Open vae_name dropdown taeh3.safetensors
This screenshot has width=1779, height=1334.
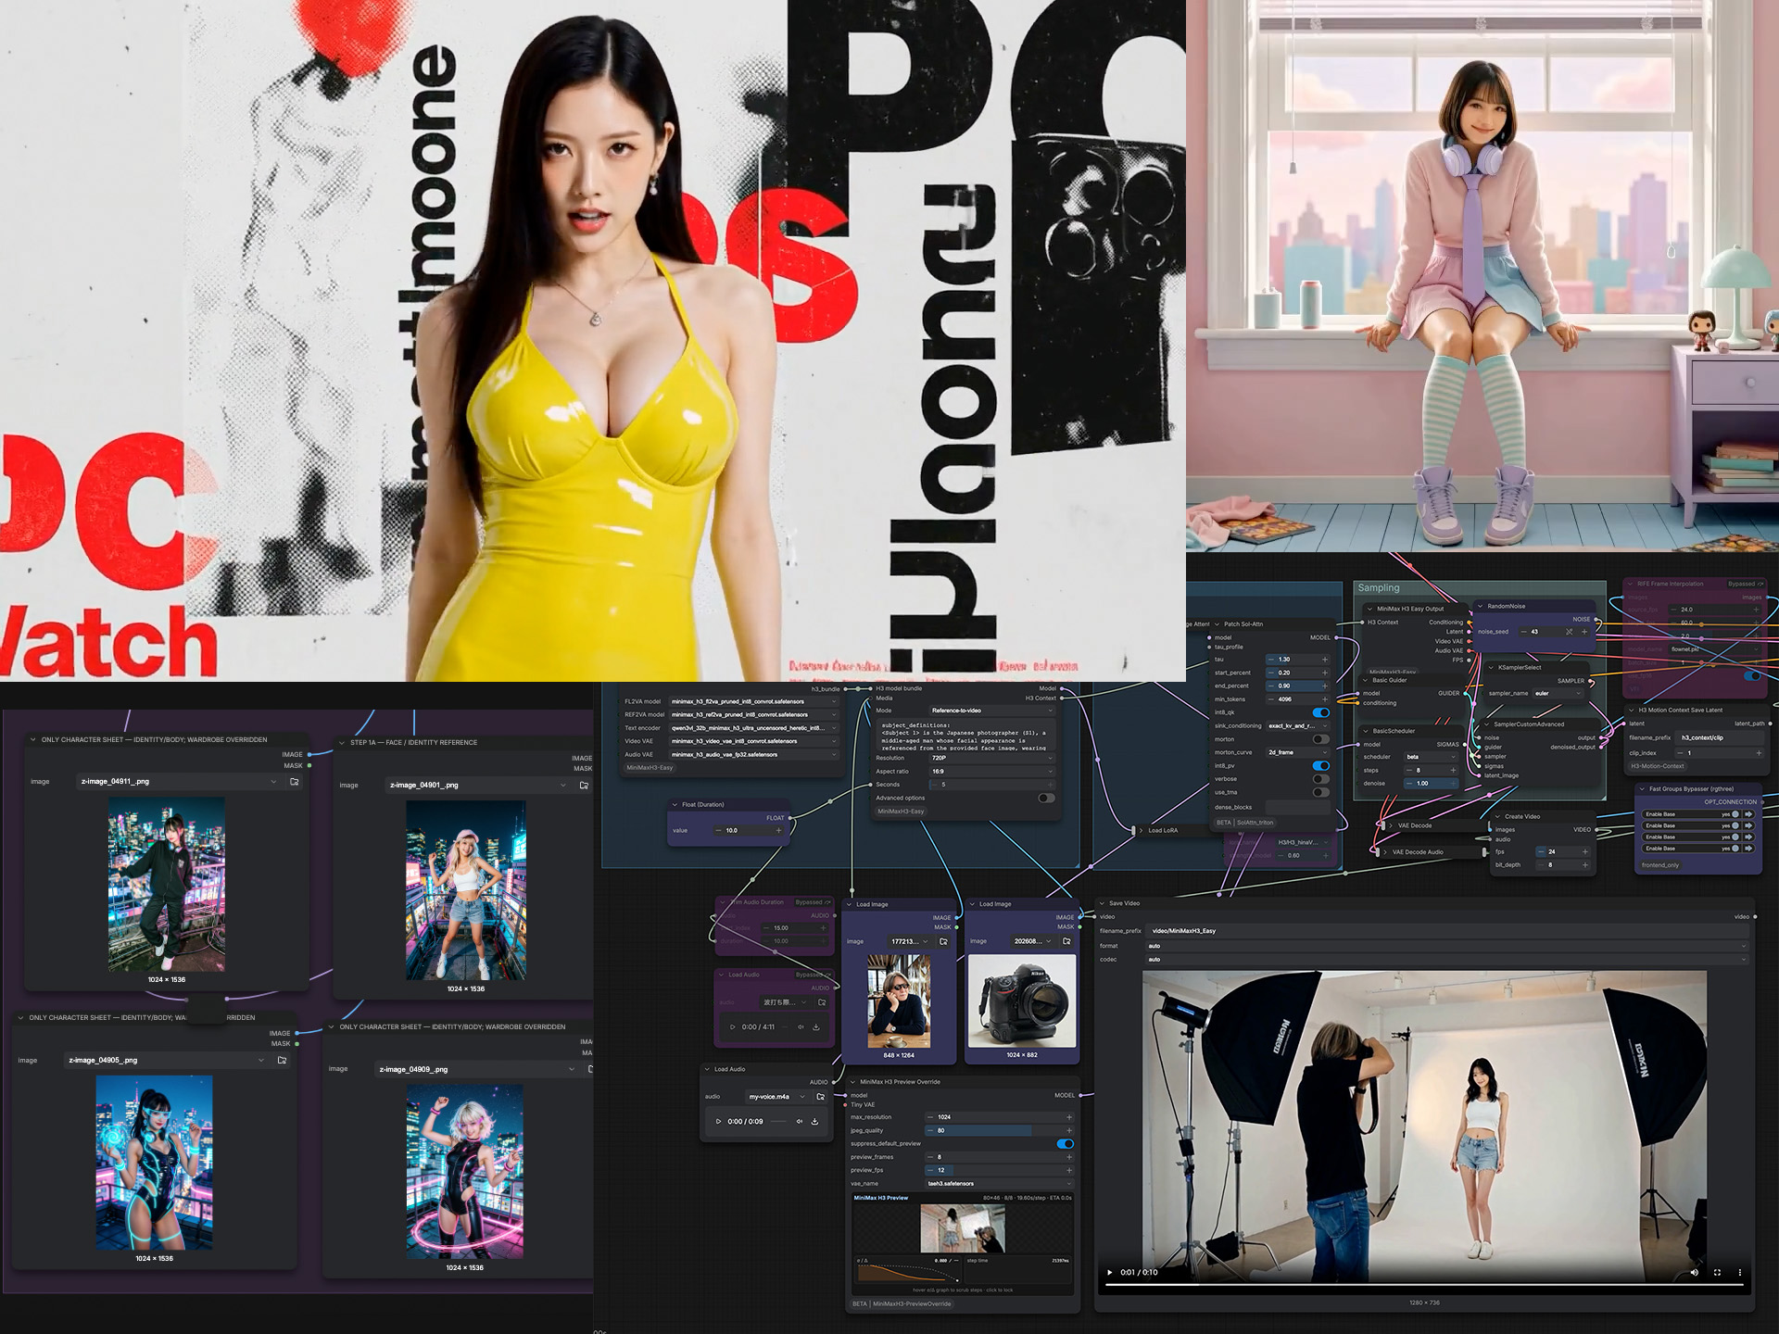(1000, 1184)
